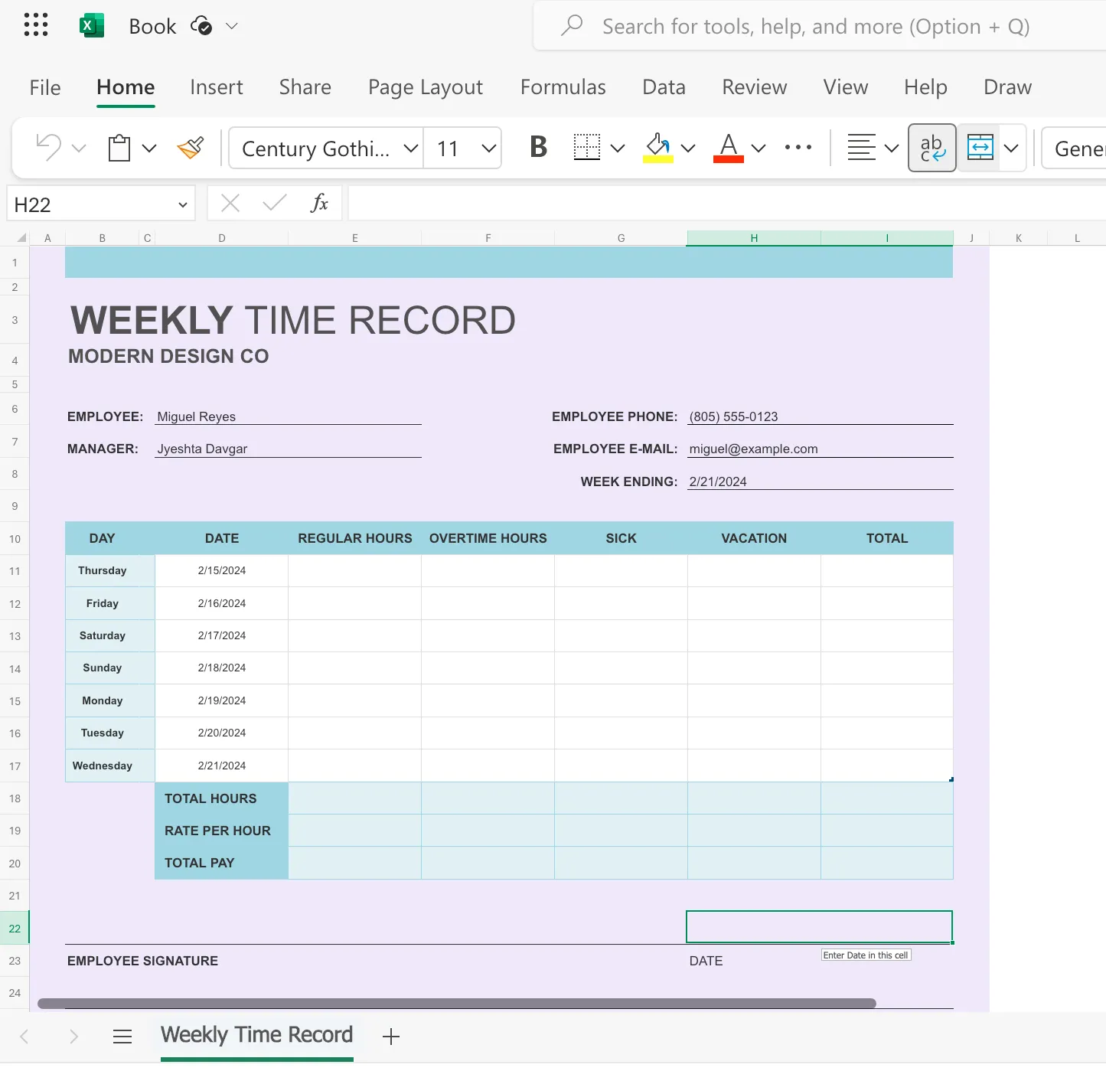Click the Paste clipboard icon

pos(119,147)
